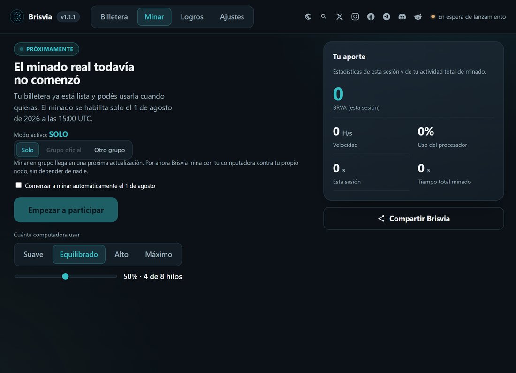The width and height of the screenshot is (516, 373).
Task: Open the search magnifier icon
Action: click(324, 16)
